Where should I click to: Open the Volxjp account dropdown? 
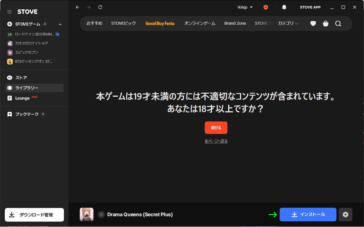tap(245, 7)
